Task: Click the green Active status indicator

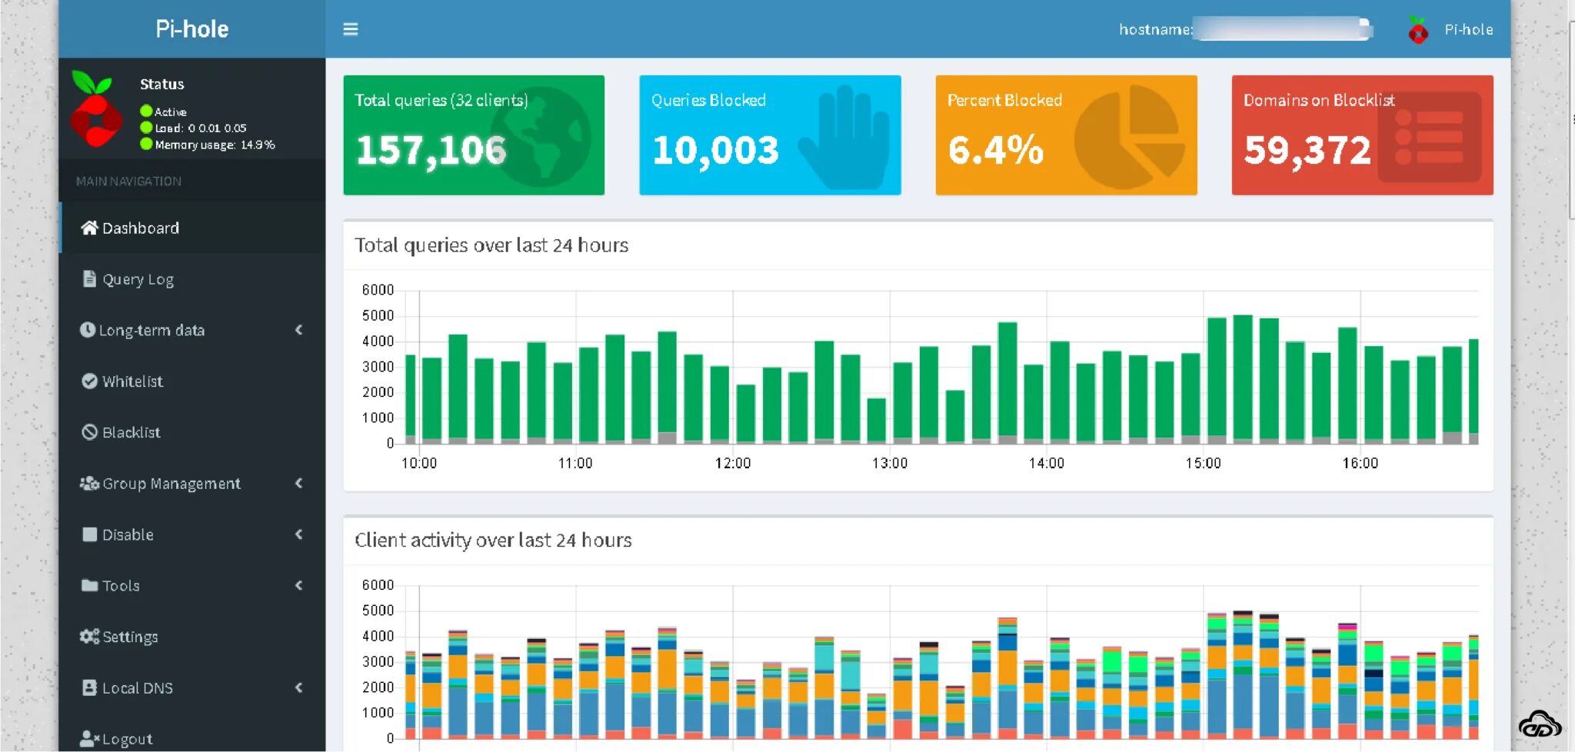Action: [x=146, y=111]
